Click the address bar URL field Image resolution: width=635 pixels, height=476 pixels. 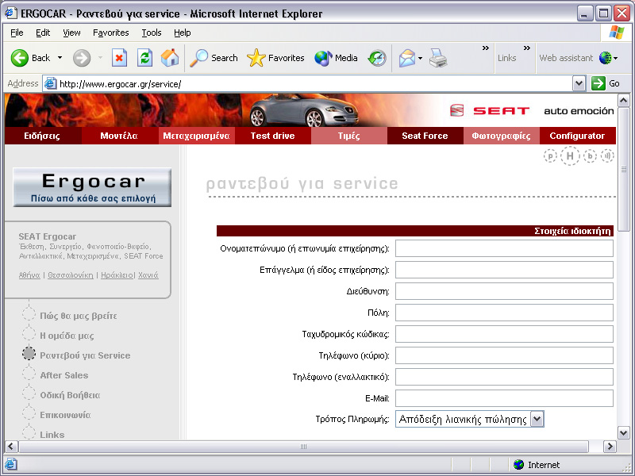pos(308,84)
